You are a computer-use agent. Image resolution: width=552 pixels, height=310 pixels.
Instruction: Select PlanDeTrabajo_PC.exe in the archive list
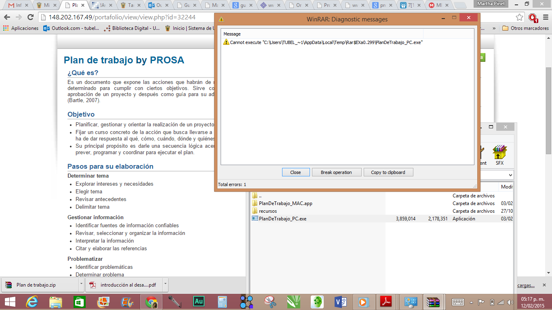282,218
